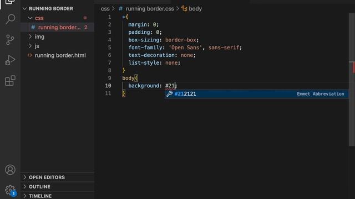Click the problem count badge 2 on running border.css
Screen dimensions: 355x199
click(86, 27)
